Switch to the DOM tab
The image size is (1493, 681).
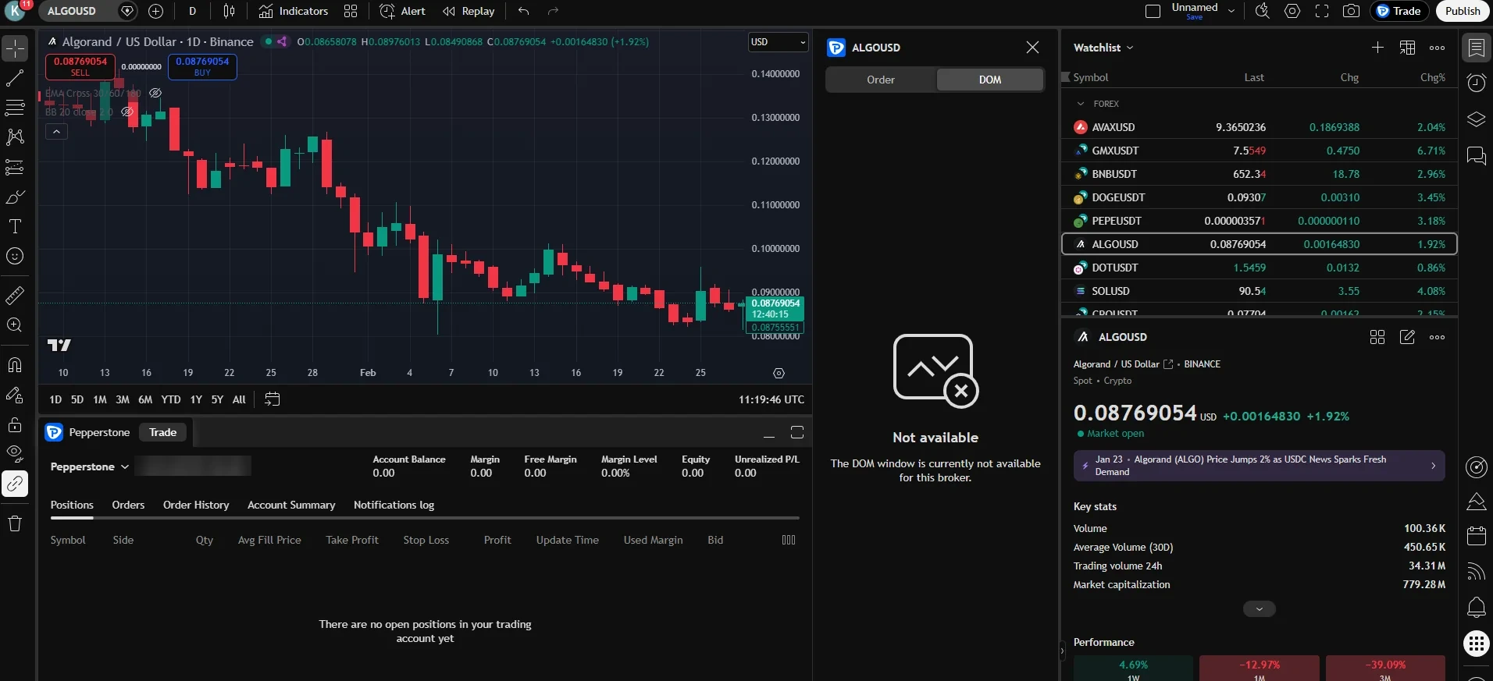(989, 80)
